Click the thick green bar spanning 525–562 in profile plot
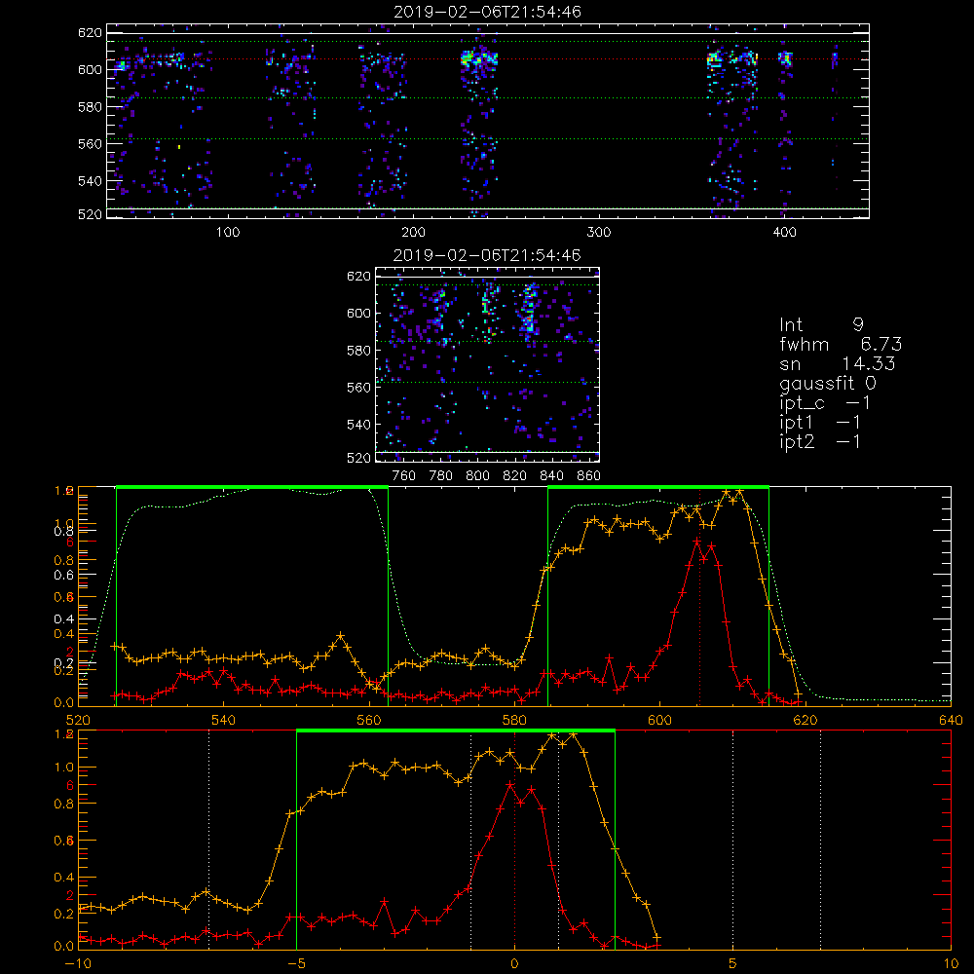The image size is (974, 974). [x=252, y=487]
